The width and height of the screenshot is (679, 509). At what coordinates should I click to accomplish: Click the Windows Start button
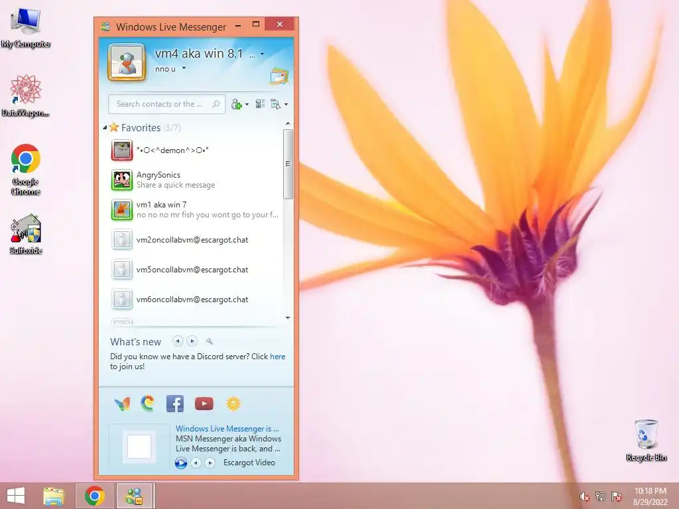pyautogui.click(x=16, y=496)
